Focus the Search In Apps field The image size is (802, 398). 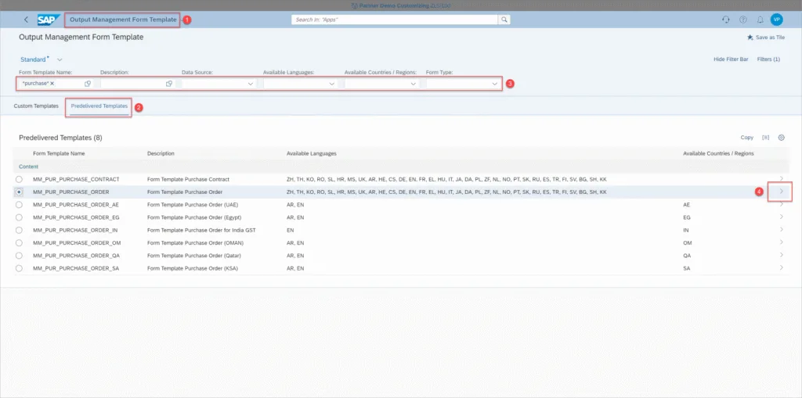coord(395,20)
